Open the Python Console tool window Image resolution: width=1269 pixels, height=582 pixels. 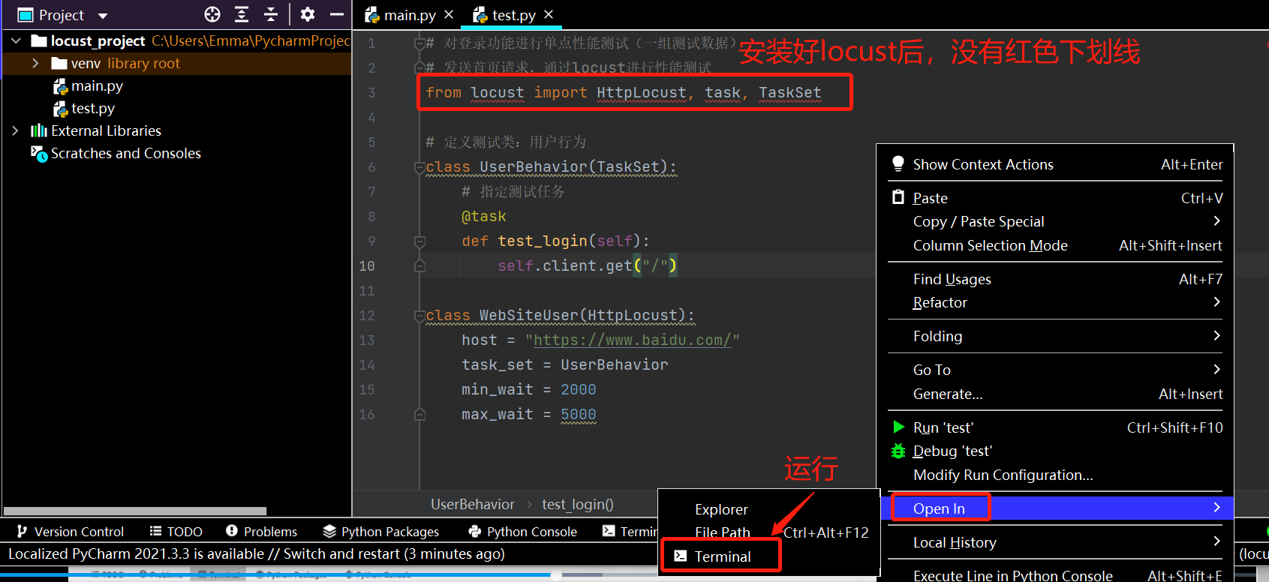523,531
